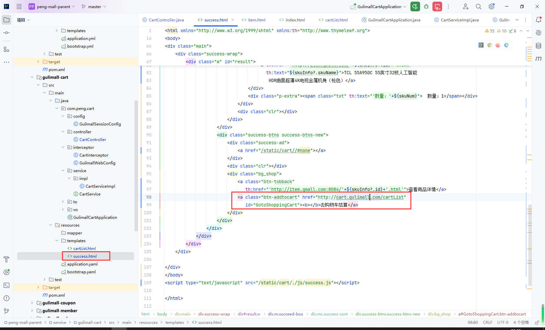Select bootstrap.yaml under resources
The height and width of the screenshot is (330, 545).
tap(81, 272)
